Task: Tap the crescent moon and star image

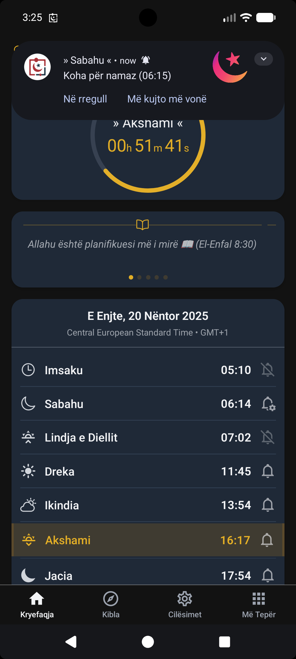Action: click(x=230, y=67)
